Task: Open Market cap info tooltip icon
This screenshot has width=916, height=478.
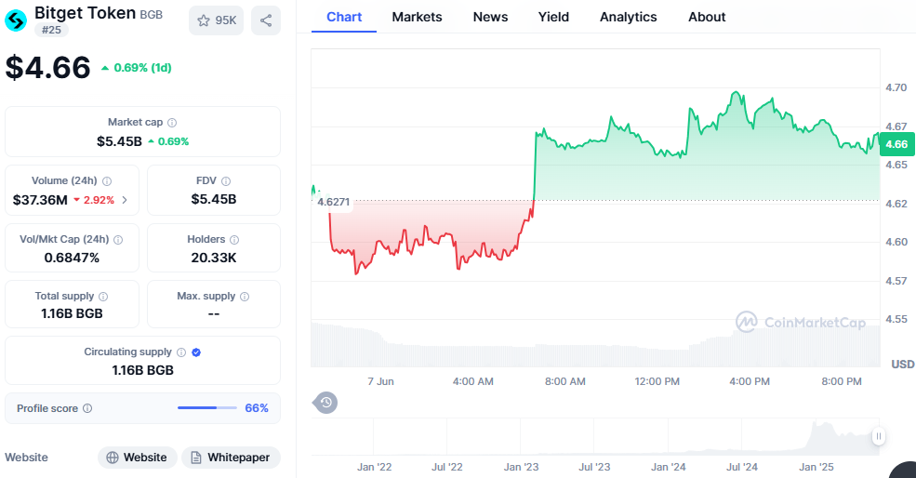Action: (172, 123)
